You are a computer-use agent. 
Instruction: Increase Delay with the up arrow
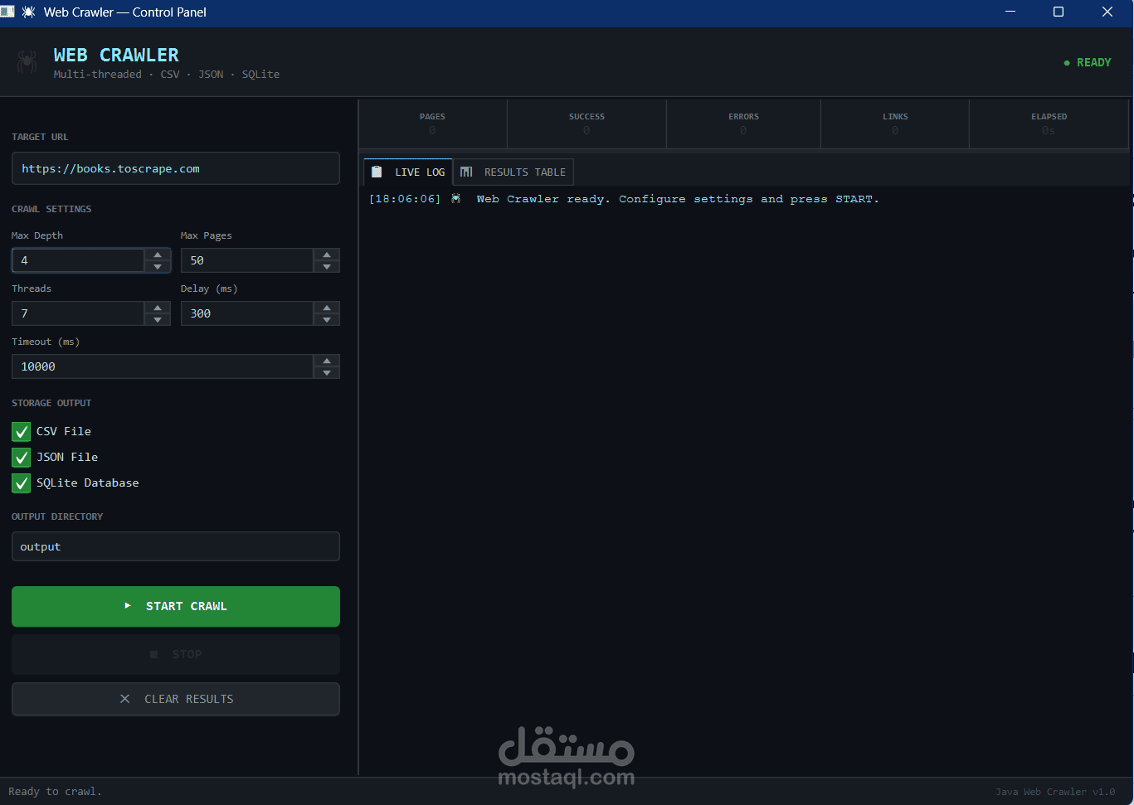click(327, 308)
